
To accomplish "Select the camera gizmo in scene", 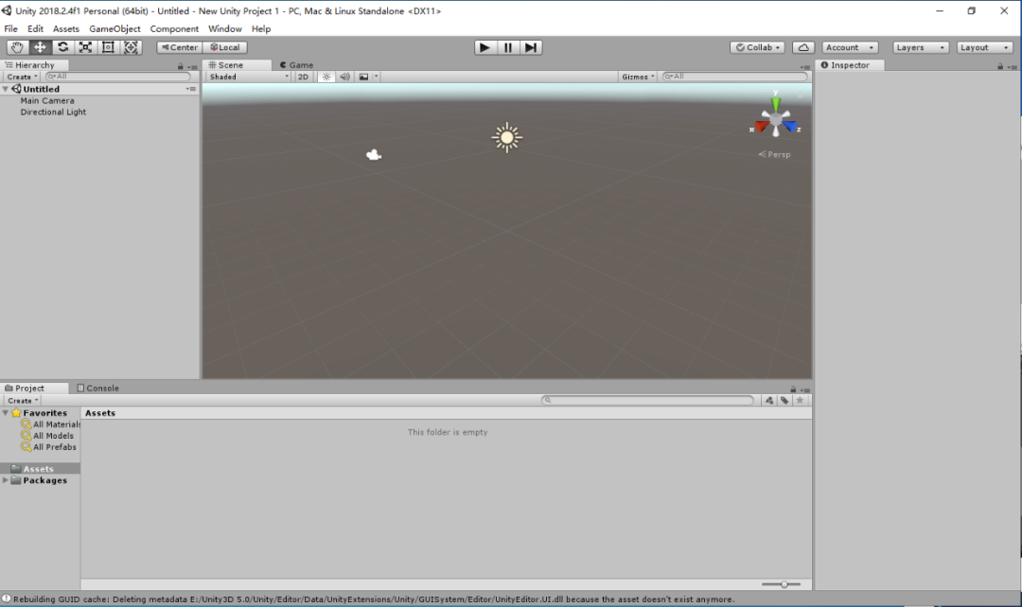I will (374, 154).
